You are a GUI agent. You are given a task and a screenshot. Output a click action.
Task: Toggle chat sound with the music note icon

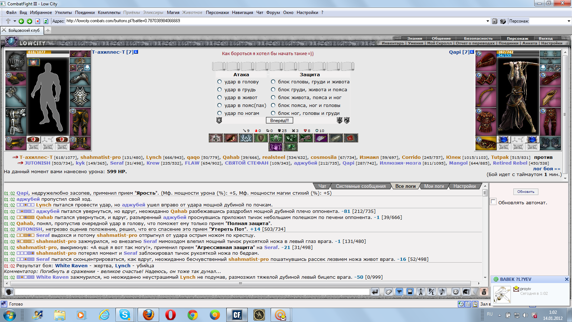442,292
